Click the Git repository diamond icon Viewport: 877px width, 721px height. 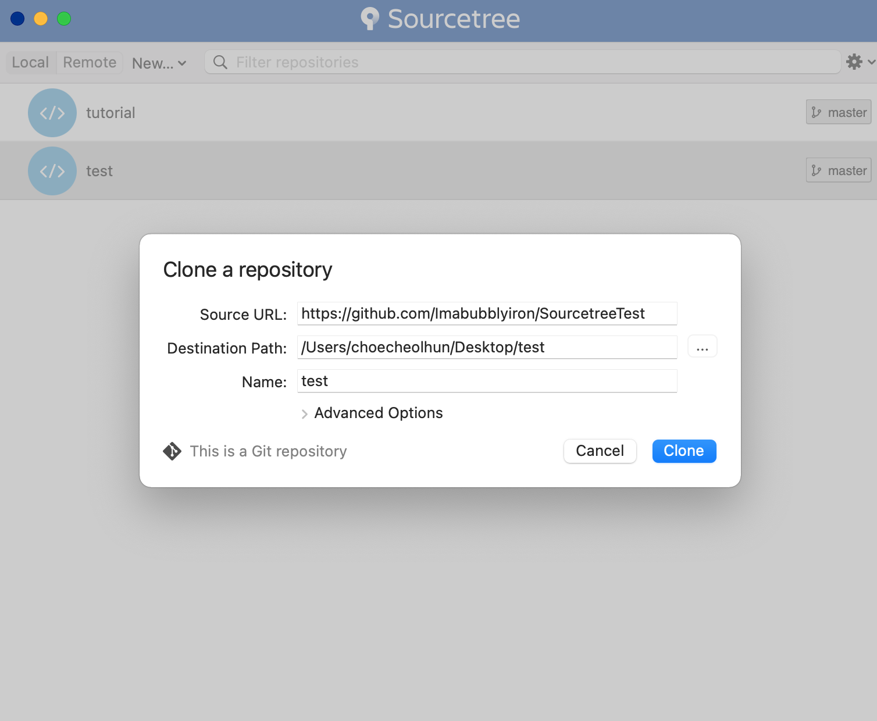[x=172, y=451]
